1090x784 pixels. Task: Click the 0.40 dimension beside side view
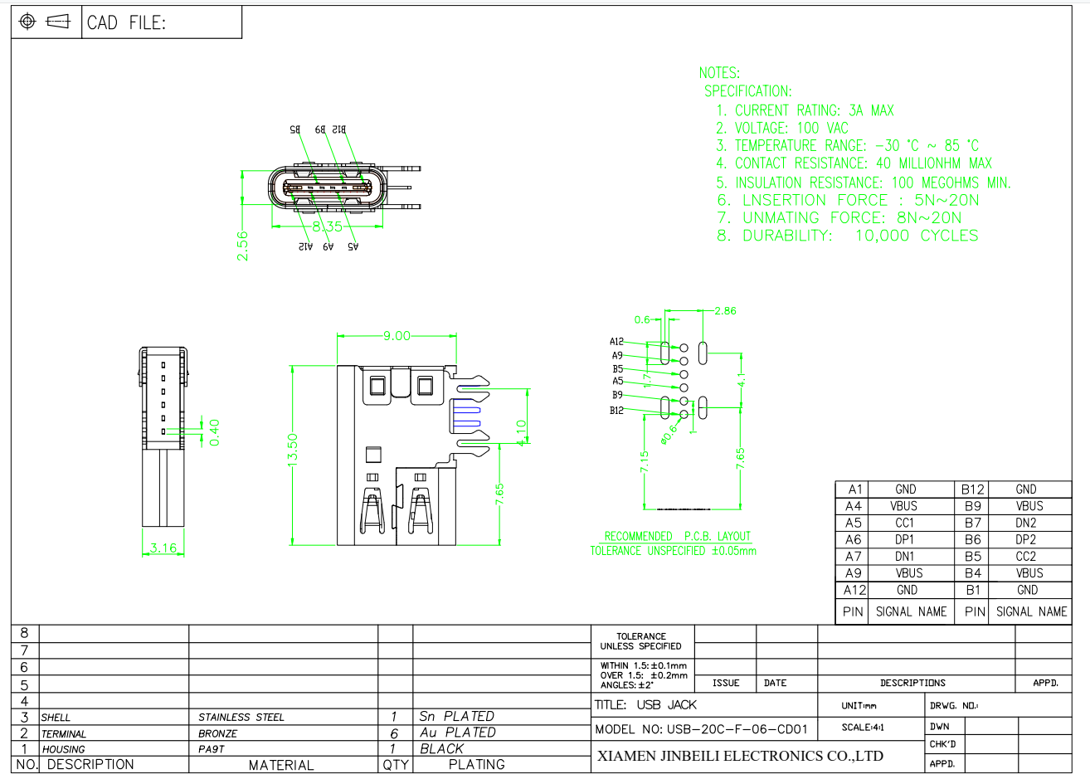215,432
